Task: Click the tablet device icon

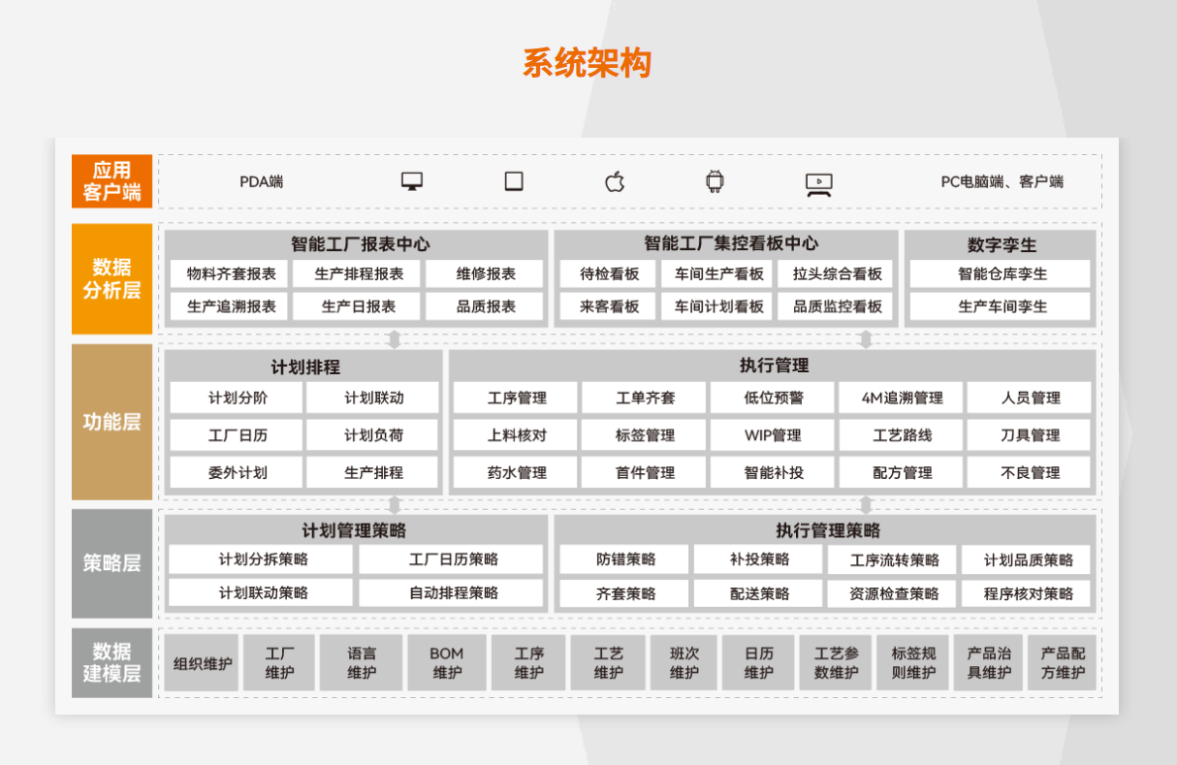Action: [514, 181]
